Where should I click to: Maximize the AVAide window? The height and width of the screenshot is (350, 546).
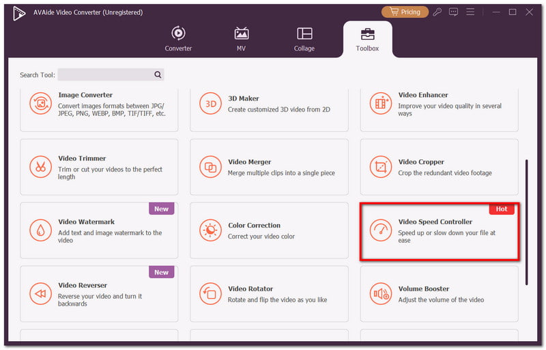513,12
